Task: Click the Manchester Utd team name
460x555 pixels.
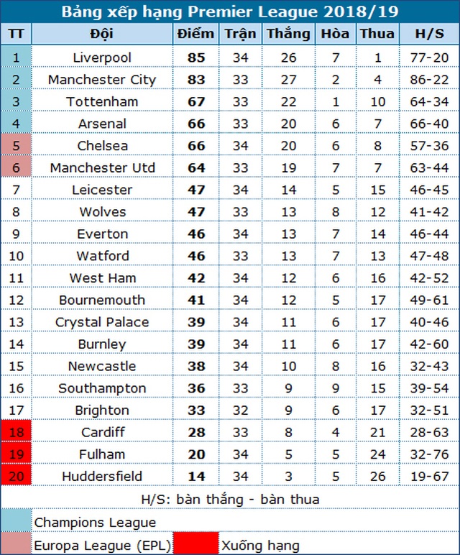Action: (x=101, y=168)
